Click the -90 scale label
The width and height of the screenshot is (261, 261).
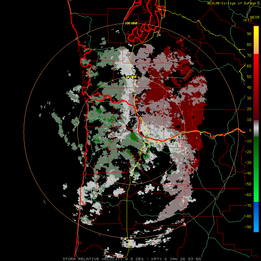[248, 227]
